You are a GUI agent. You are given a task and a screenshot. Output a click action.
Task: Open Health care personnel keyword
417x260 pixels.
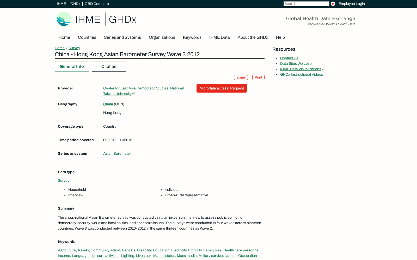pyautogui.click(x=241, y=250)
